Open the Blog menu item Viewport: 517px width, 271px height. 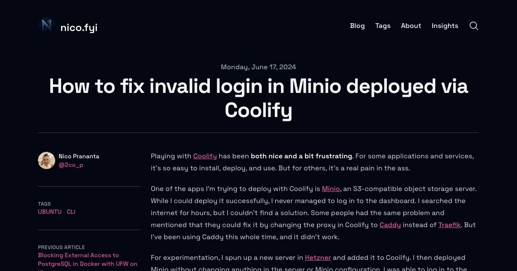357,26
